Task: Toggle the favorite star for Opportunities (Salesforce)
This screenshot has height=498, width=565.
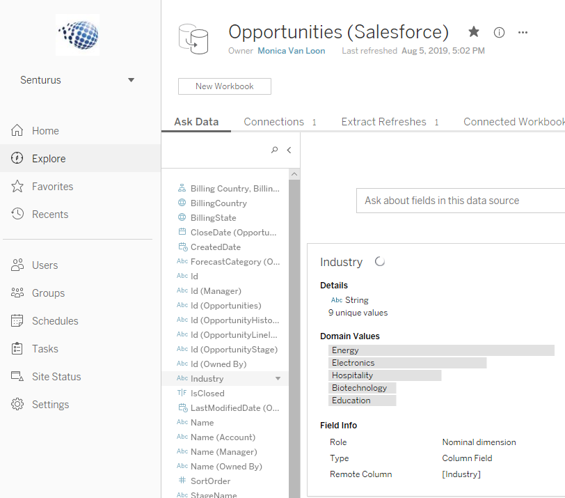Action: (474, 31)
